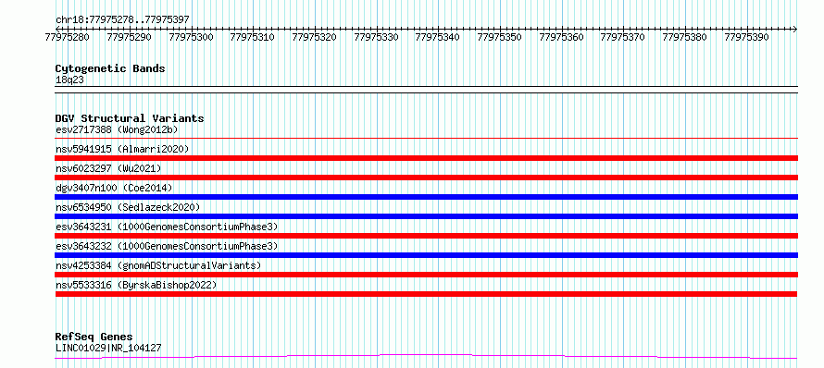Image resolution: width=824 pixels, height=368 pixels.
Task: Click the black 18q23 cytogenetic band bar
Action: [x=426, y=90]
